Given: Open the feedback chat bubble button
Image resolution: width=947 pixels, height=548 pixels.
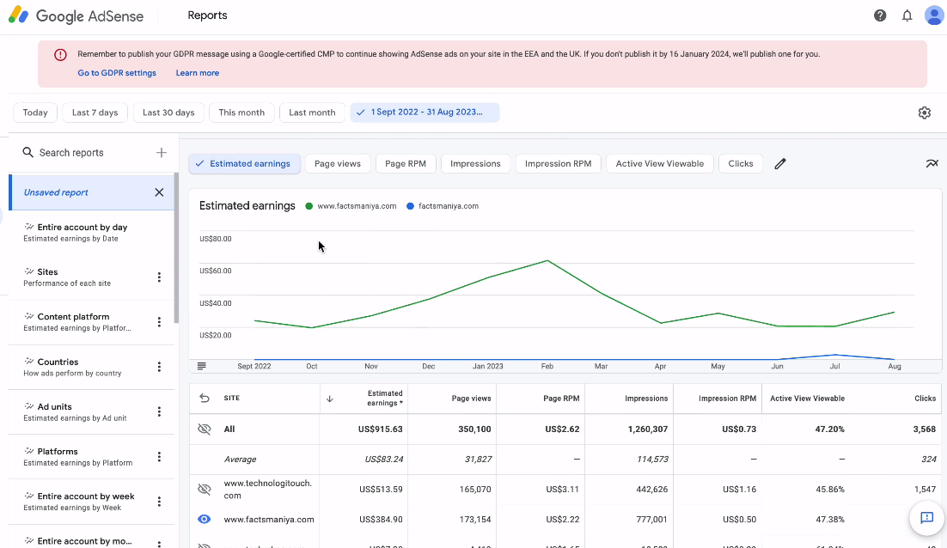Looking at the screenshot, I should [927, 518].
